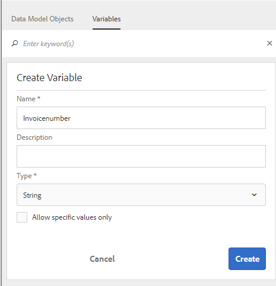Viewport: 276px width, 286px height.
Task: Click the Type field label
Action: 27,176
